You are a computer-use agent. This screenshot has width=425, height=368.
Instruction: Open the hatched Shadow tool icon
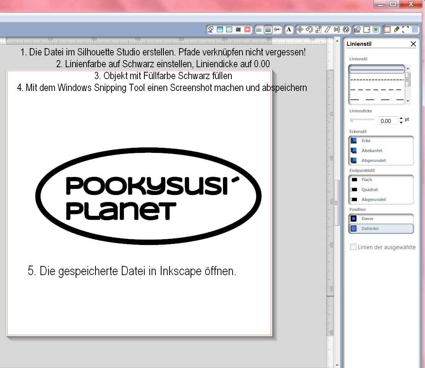click(x=238, y=29)
